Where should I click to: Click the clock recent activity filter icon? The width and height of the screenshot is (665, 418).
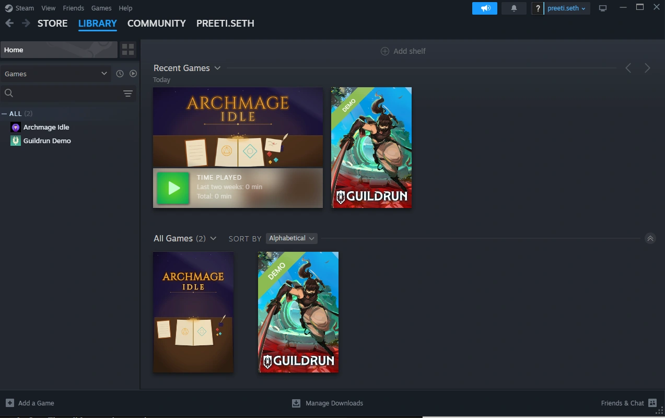pyautogui.click(x=120, y=74)
